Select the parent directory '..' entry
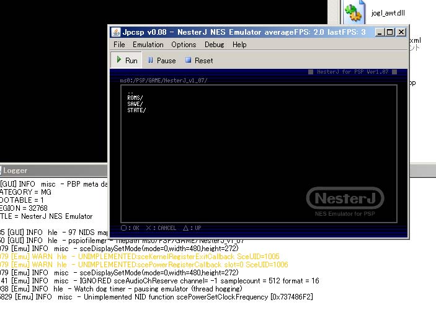 pos(130,92)
